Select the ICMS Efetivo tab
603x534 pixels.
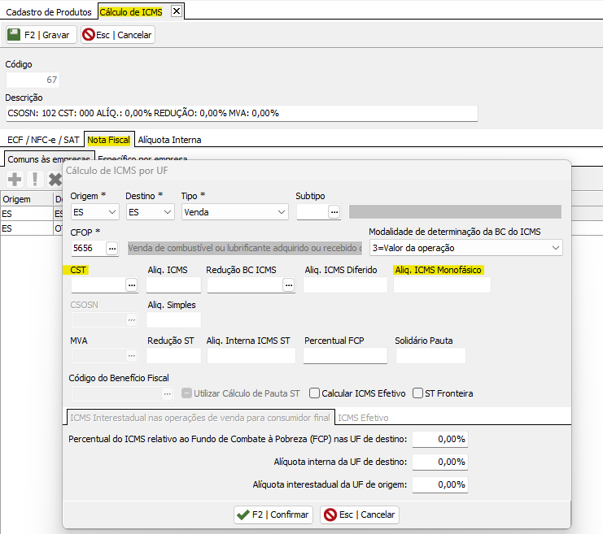point(363,418)
